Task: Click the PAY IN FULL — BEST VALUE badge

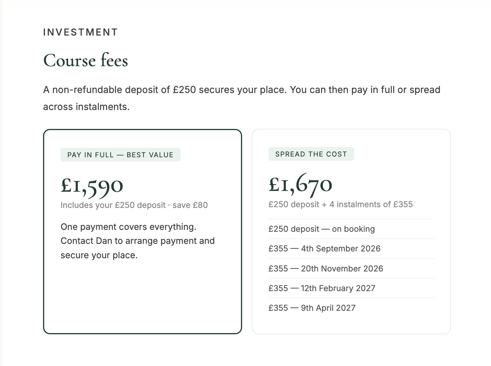Action: click(120, 155)
